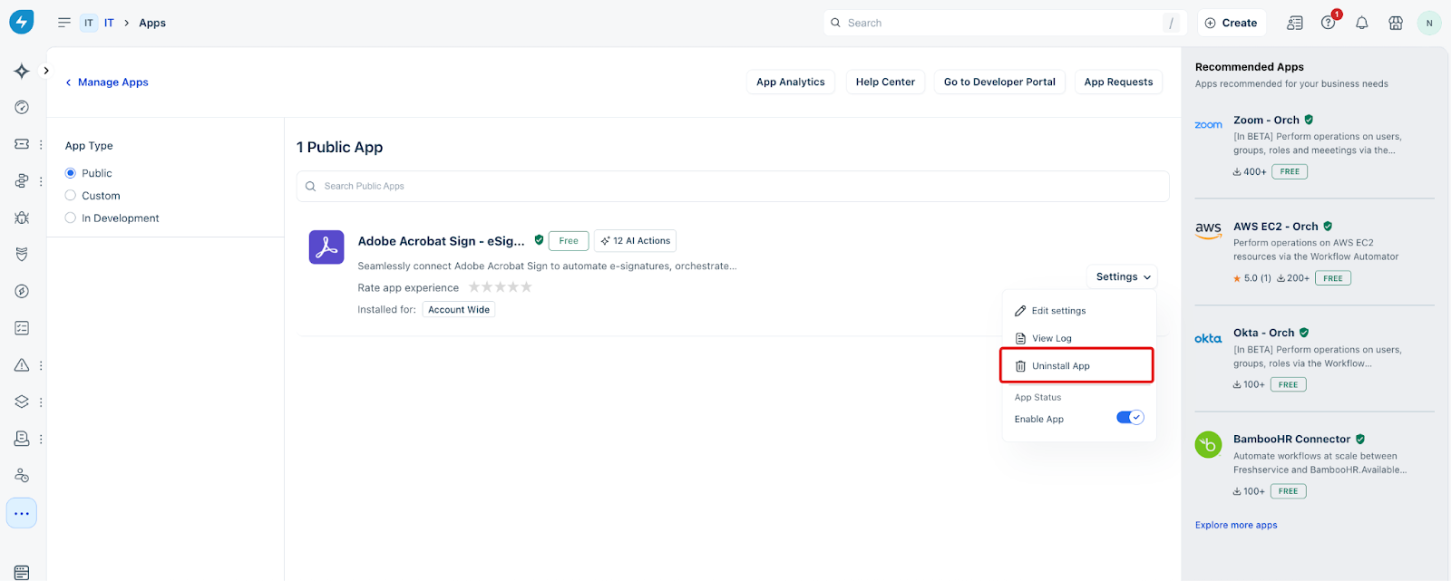This screenshot has width=1451, height=581.
Task: Open the notifications bell icon
Action: [1362, 23]
